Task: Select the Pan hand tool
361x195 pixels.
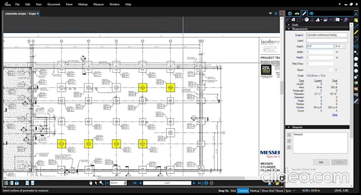Action: 91,183
